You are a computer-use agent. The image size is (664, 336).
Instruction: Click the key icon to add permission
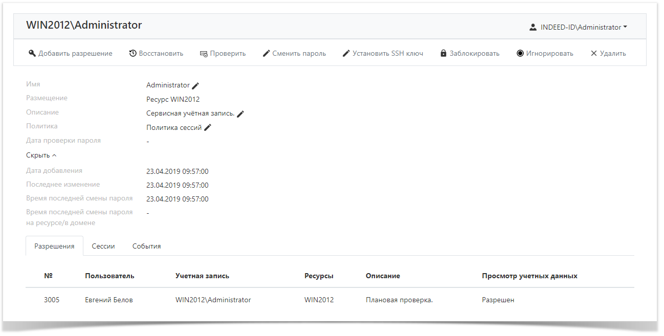(x=32, y=53)
